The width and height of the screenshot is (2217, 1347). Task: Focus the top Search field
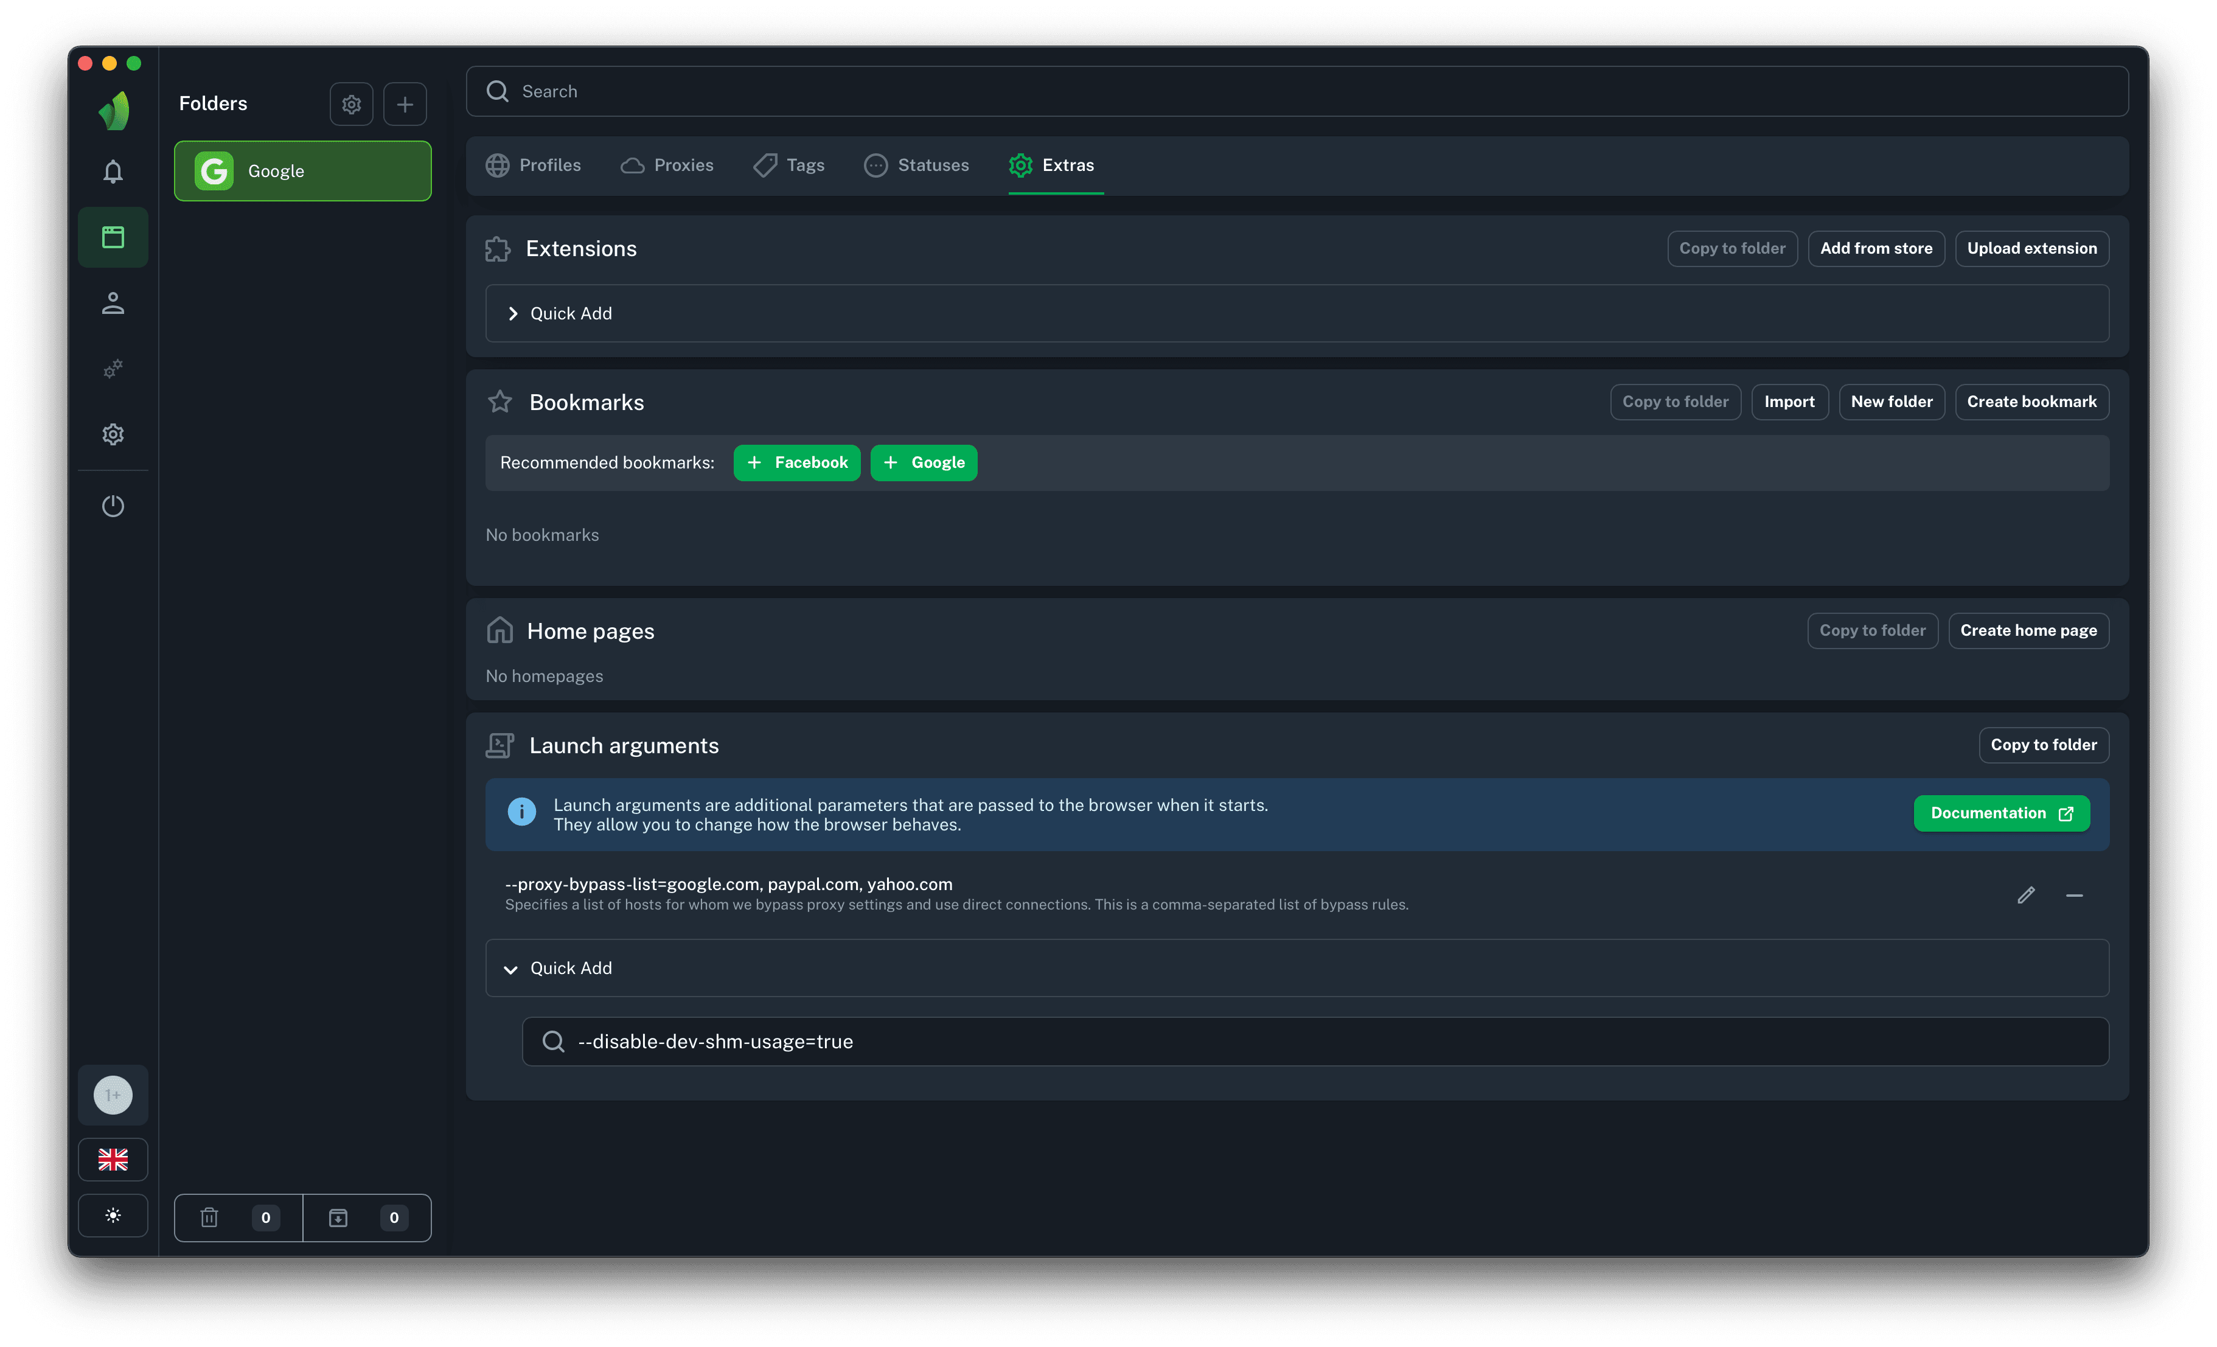(x=1298, y=91)
